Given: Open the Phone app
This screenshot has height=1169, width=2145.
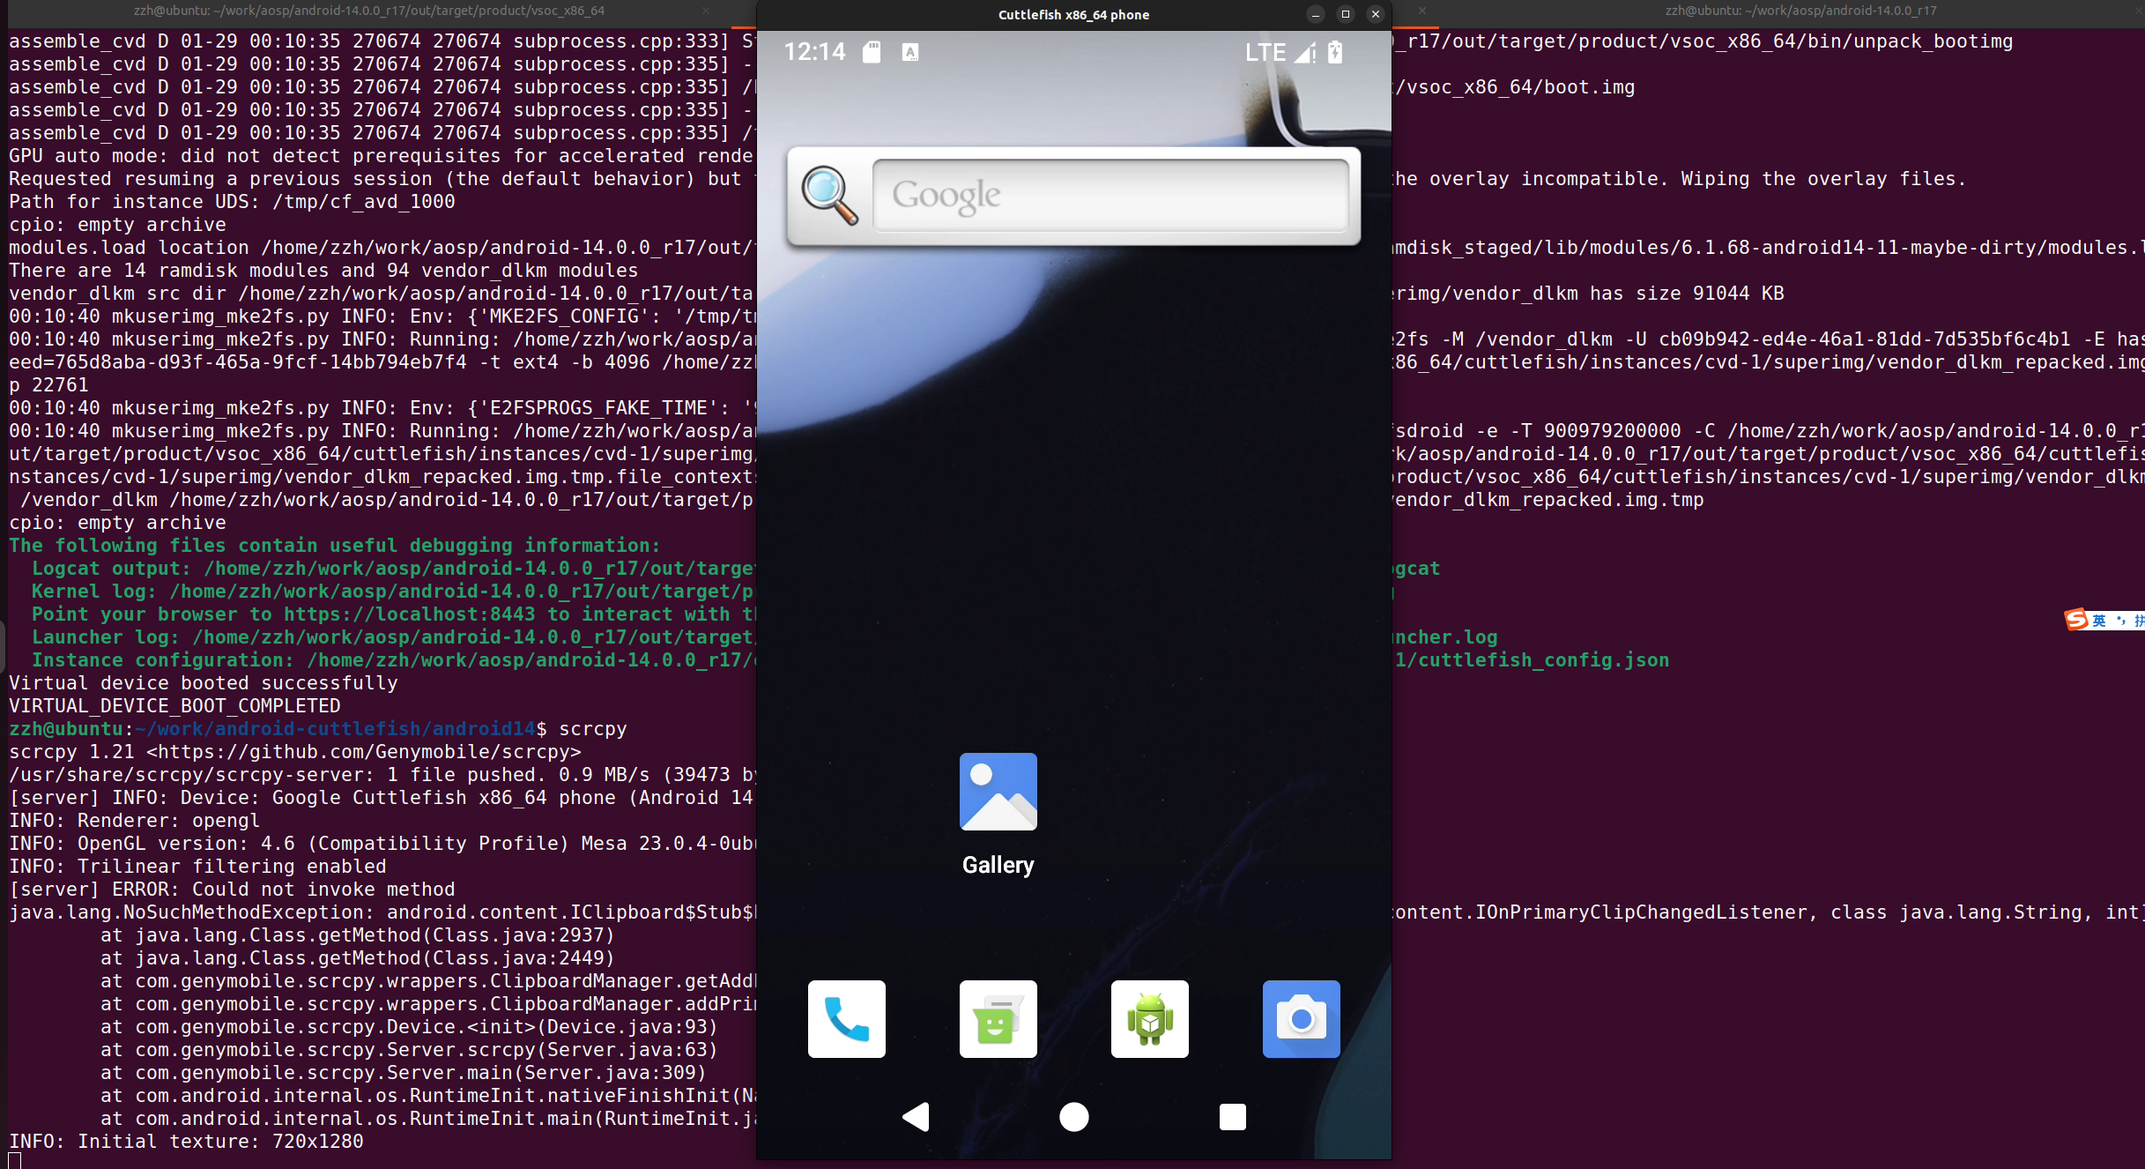Looking at the screenshot, I should (846, 1019).
